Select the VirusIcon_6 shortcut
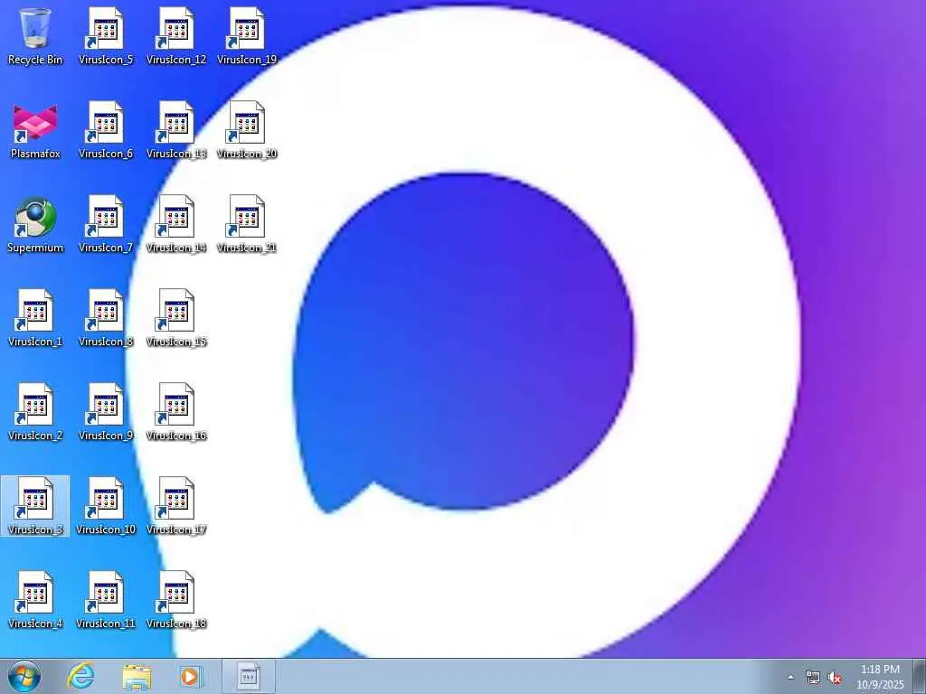 tap(106, 131)
